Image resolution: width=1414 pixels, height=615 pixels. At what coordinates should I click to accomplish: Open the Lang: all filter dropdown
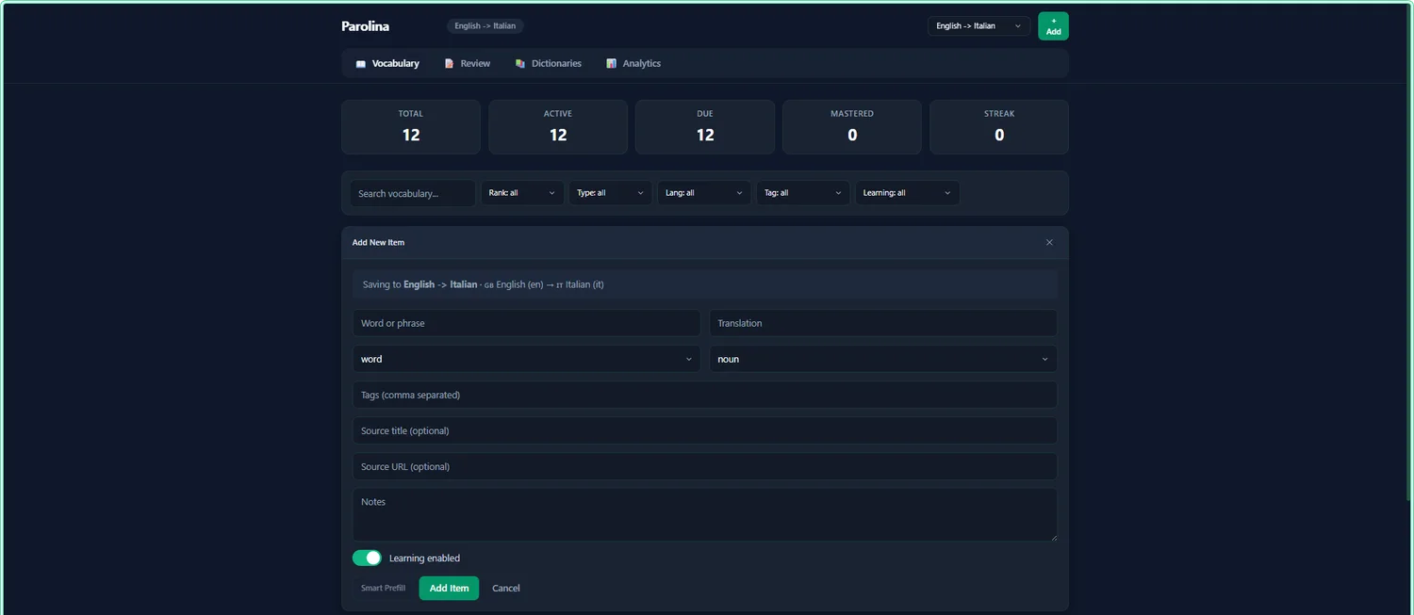click(x=704, y=193)
